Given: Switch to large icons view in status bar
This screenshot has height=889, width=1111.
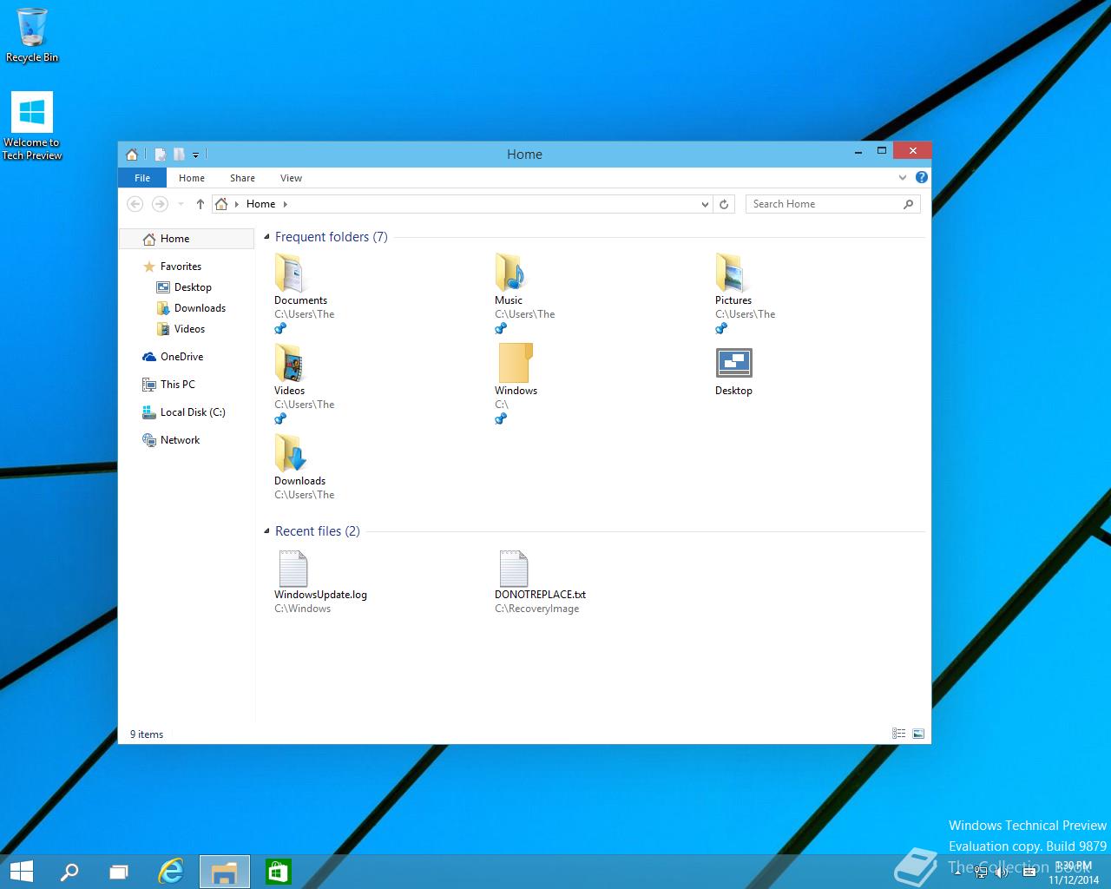Looking at the screenshot, I should coord(918,734).
